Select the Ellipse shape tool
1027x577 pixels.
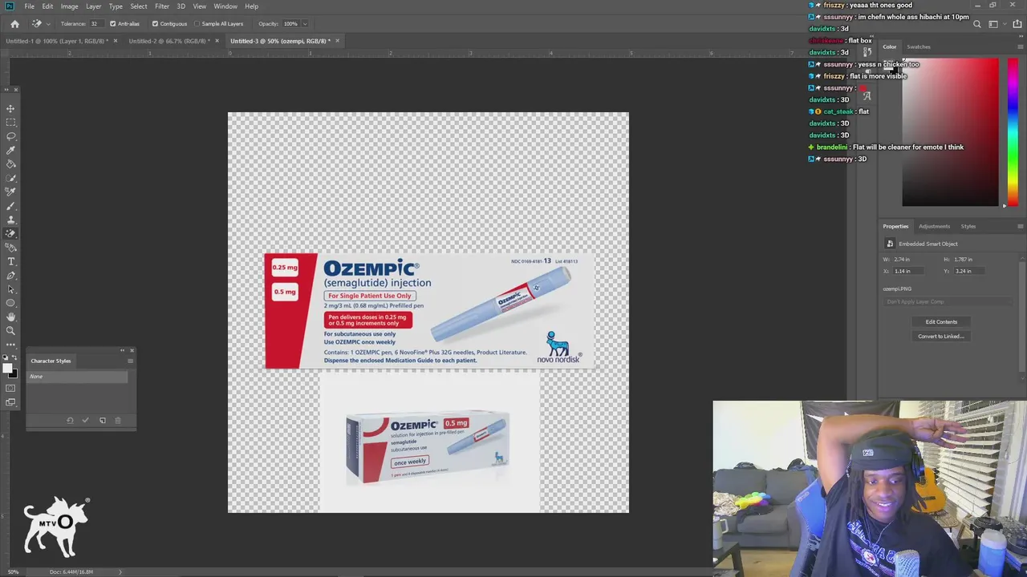pos(10,303)
